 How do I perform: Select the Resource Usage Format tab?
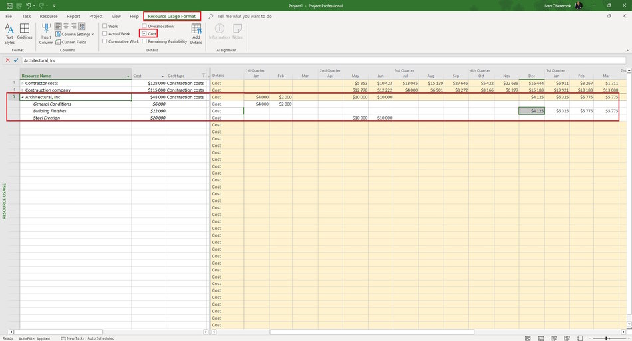pyautogui.click(x=172, y=16)
